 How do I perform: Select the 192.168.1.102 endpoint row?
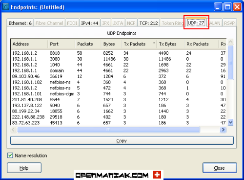coord(119,82)
